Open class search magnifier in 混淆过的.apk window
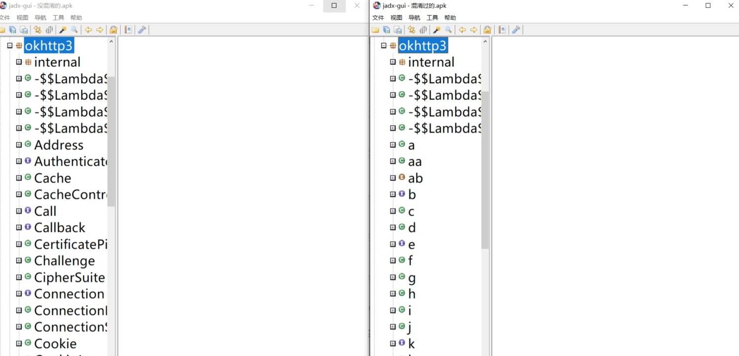This screenshot has height=356, width=739. click(x=448, y=30)
